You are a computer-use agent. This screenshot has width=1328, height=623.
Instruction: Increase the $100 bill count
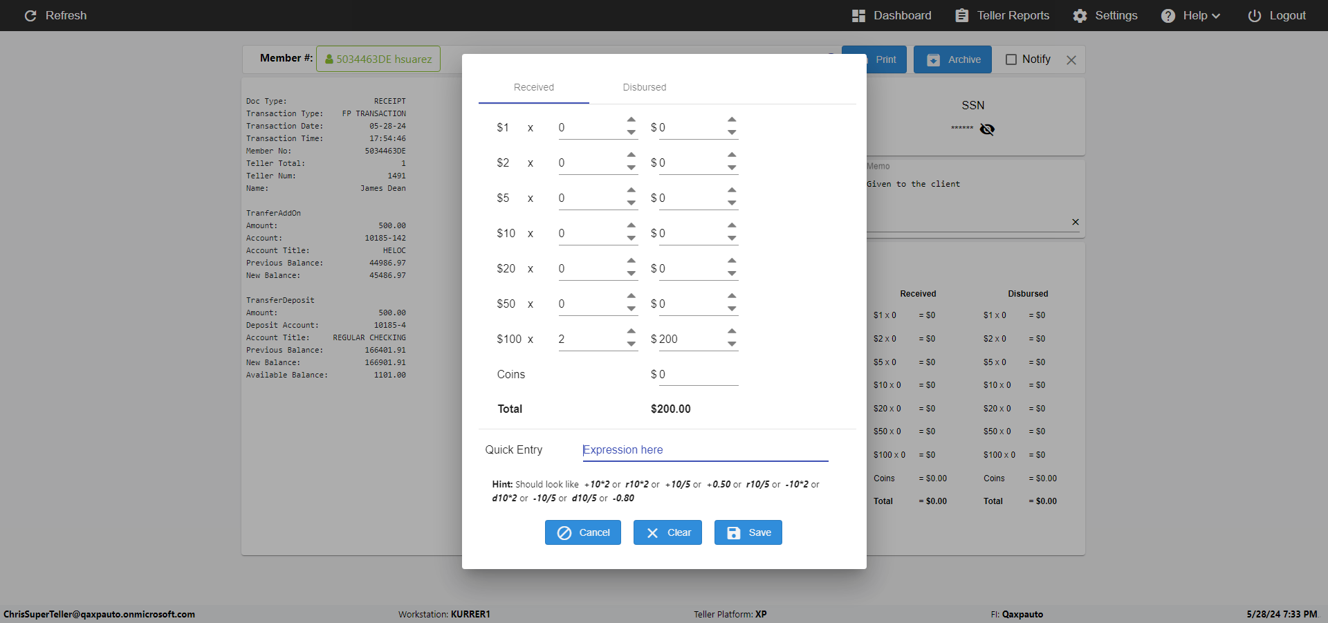click(x=631, y=332)
